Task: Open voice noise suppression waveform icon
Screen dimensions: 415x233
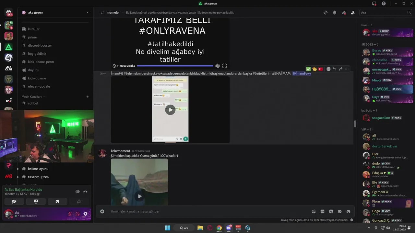Action: [77, 192]
